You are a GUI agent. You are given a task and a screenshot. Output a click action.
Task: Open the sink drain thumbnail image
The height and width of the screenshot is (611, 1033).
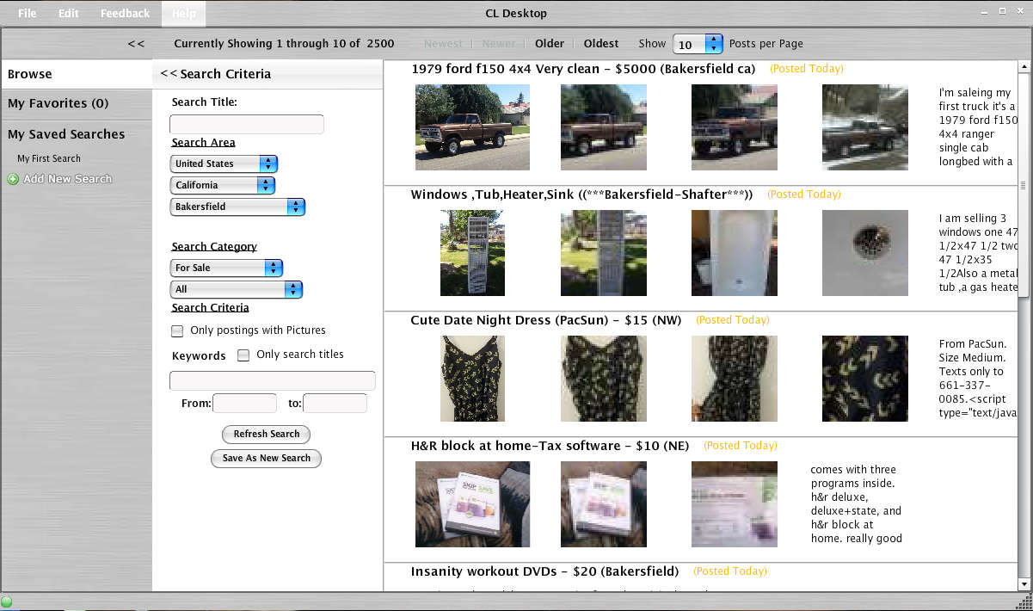tap(864, 253)
